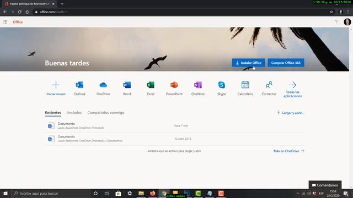The height and width of the screenshot is (198, 353).
Task: Open the Chrome three-dot menu
Action: (348, 12)
